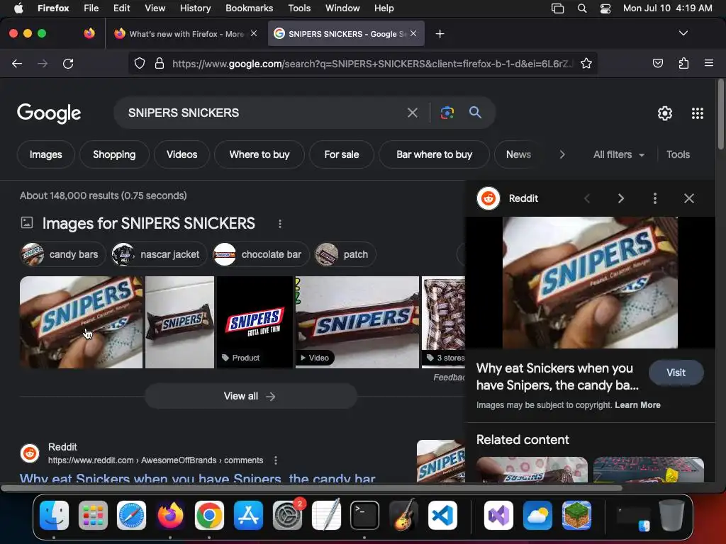Select the For sale chip
The width and height of the screenshot is (726, 544).
tap(342, 154)
